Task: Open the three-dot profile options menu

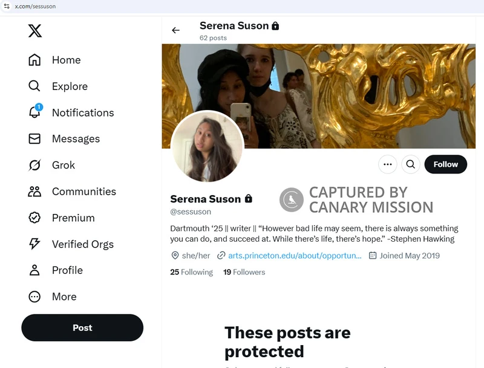Action: [x=388, y=164]
